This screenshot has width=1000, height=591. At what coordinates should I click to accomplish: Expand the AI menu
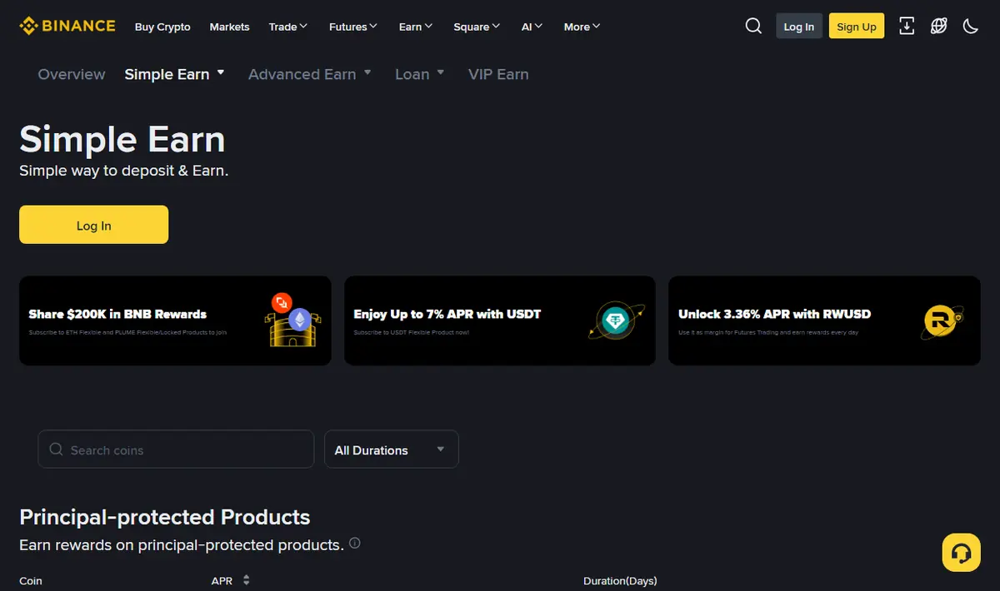(x=532, y=27)
